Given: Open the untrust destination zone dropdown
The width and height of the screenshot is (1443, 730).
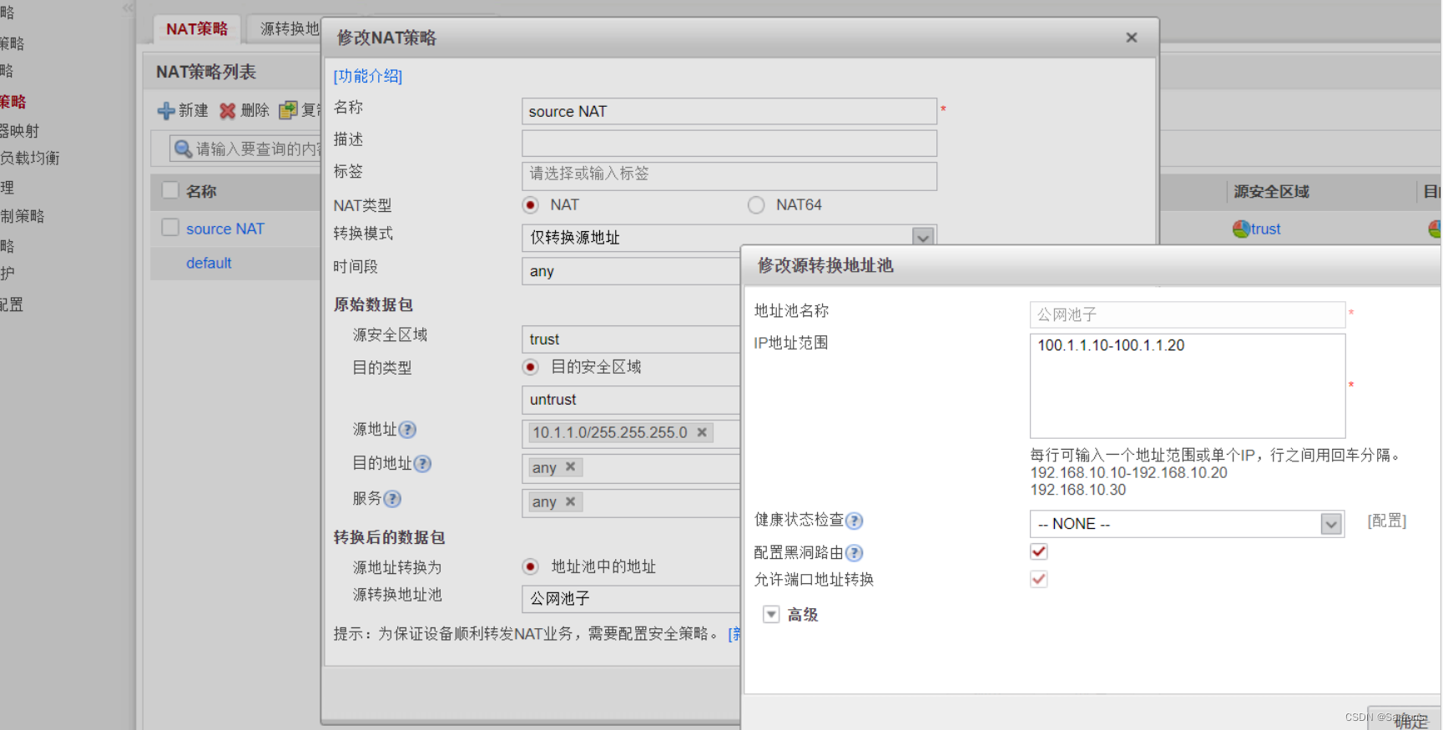Looking at the screenshot, I should tap(631, 400).
